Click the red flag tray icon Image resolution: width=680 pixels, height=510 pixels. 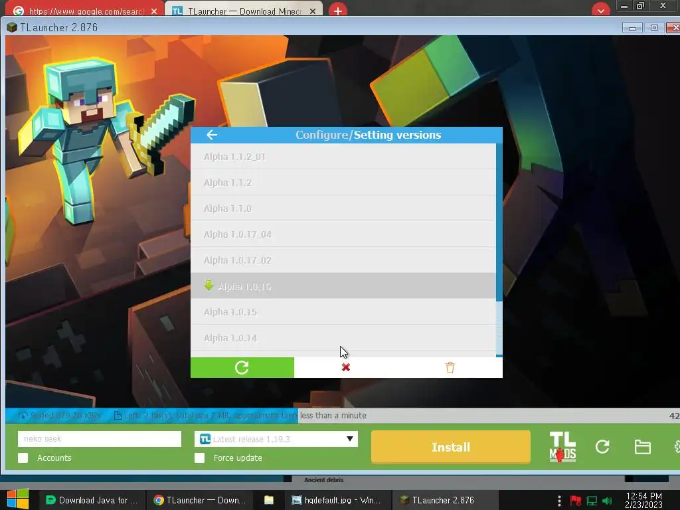pyautogui.click(x=576, y=501)
